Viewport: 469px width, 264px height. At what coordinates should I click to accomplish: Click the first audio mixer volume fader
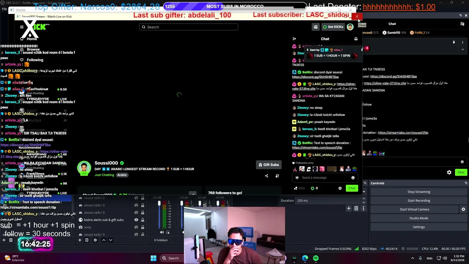159,203
